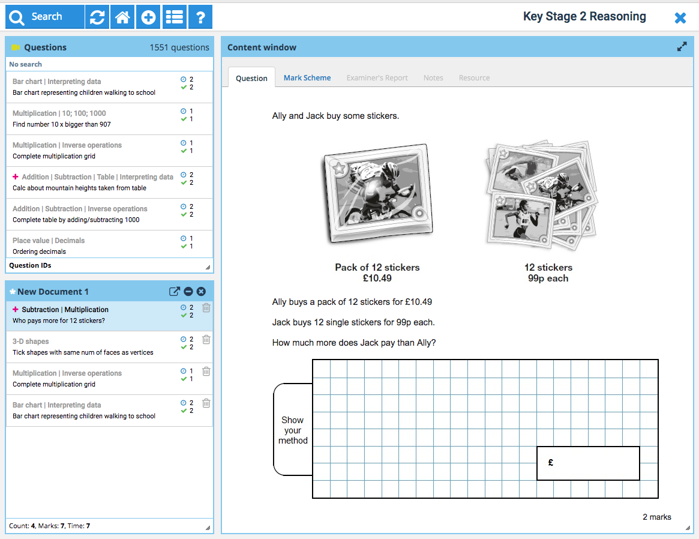Switch to the Mark Scheme tab
699x539 pixels.
tap(307, 78)
